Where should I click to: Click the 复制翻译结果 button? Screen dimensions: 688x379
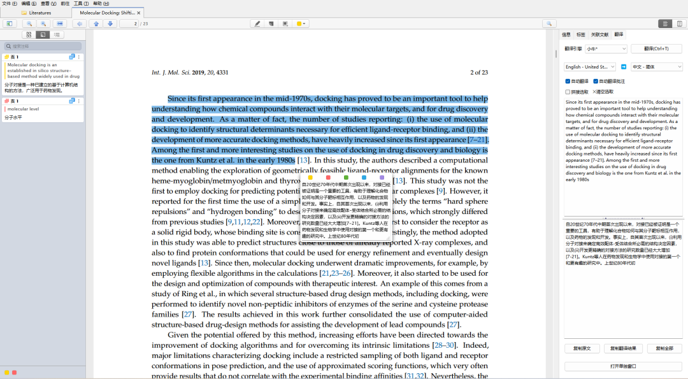(x=623, y=348)
